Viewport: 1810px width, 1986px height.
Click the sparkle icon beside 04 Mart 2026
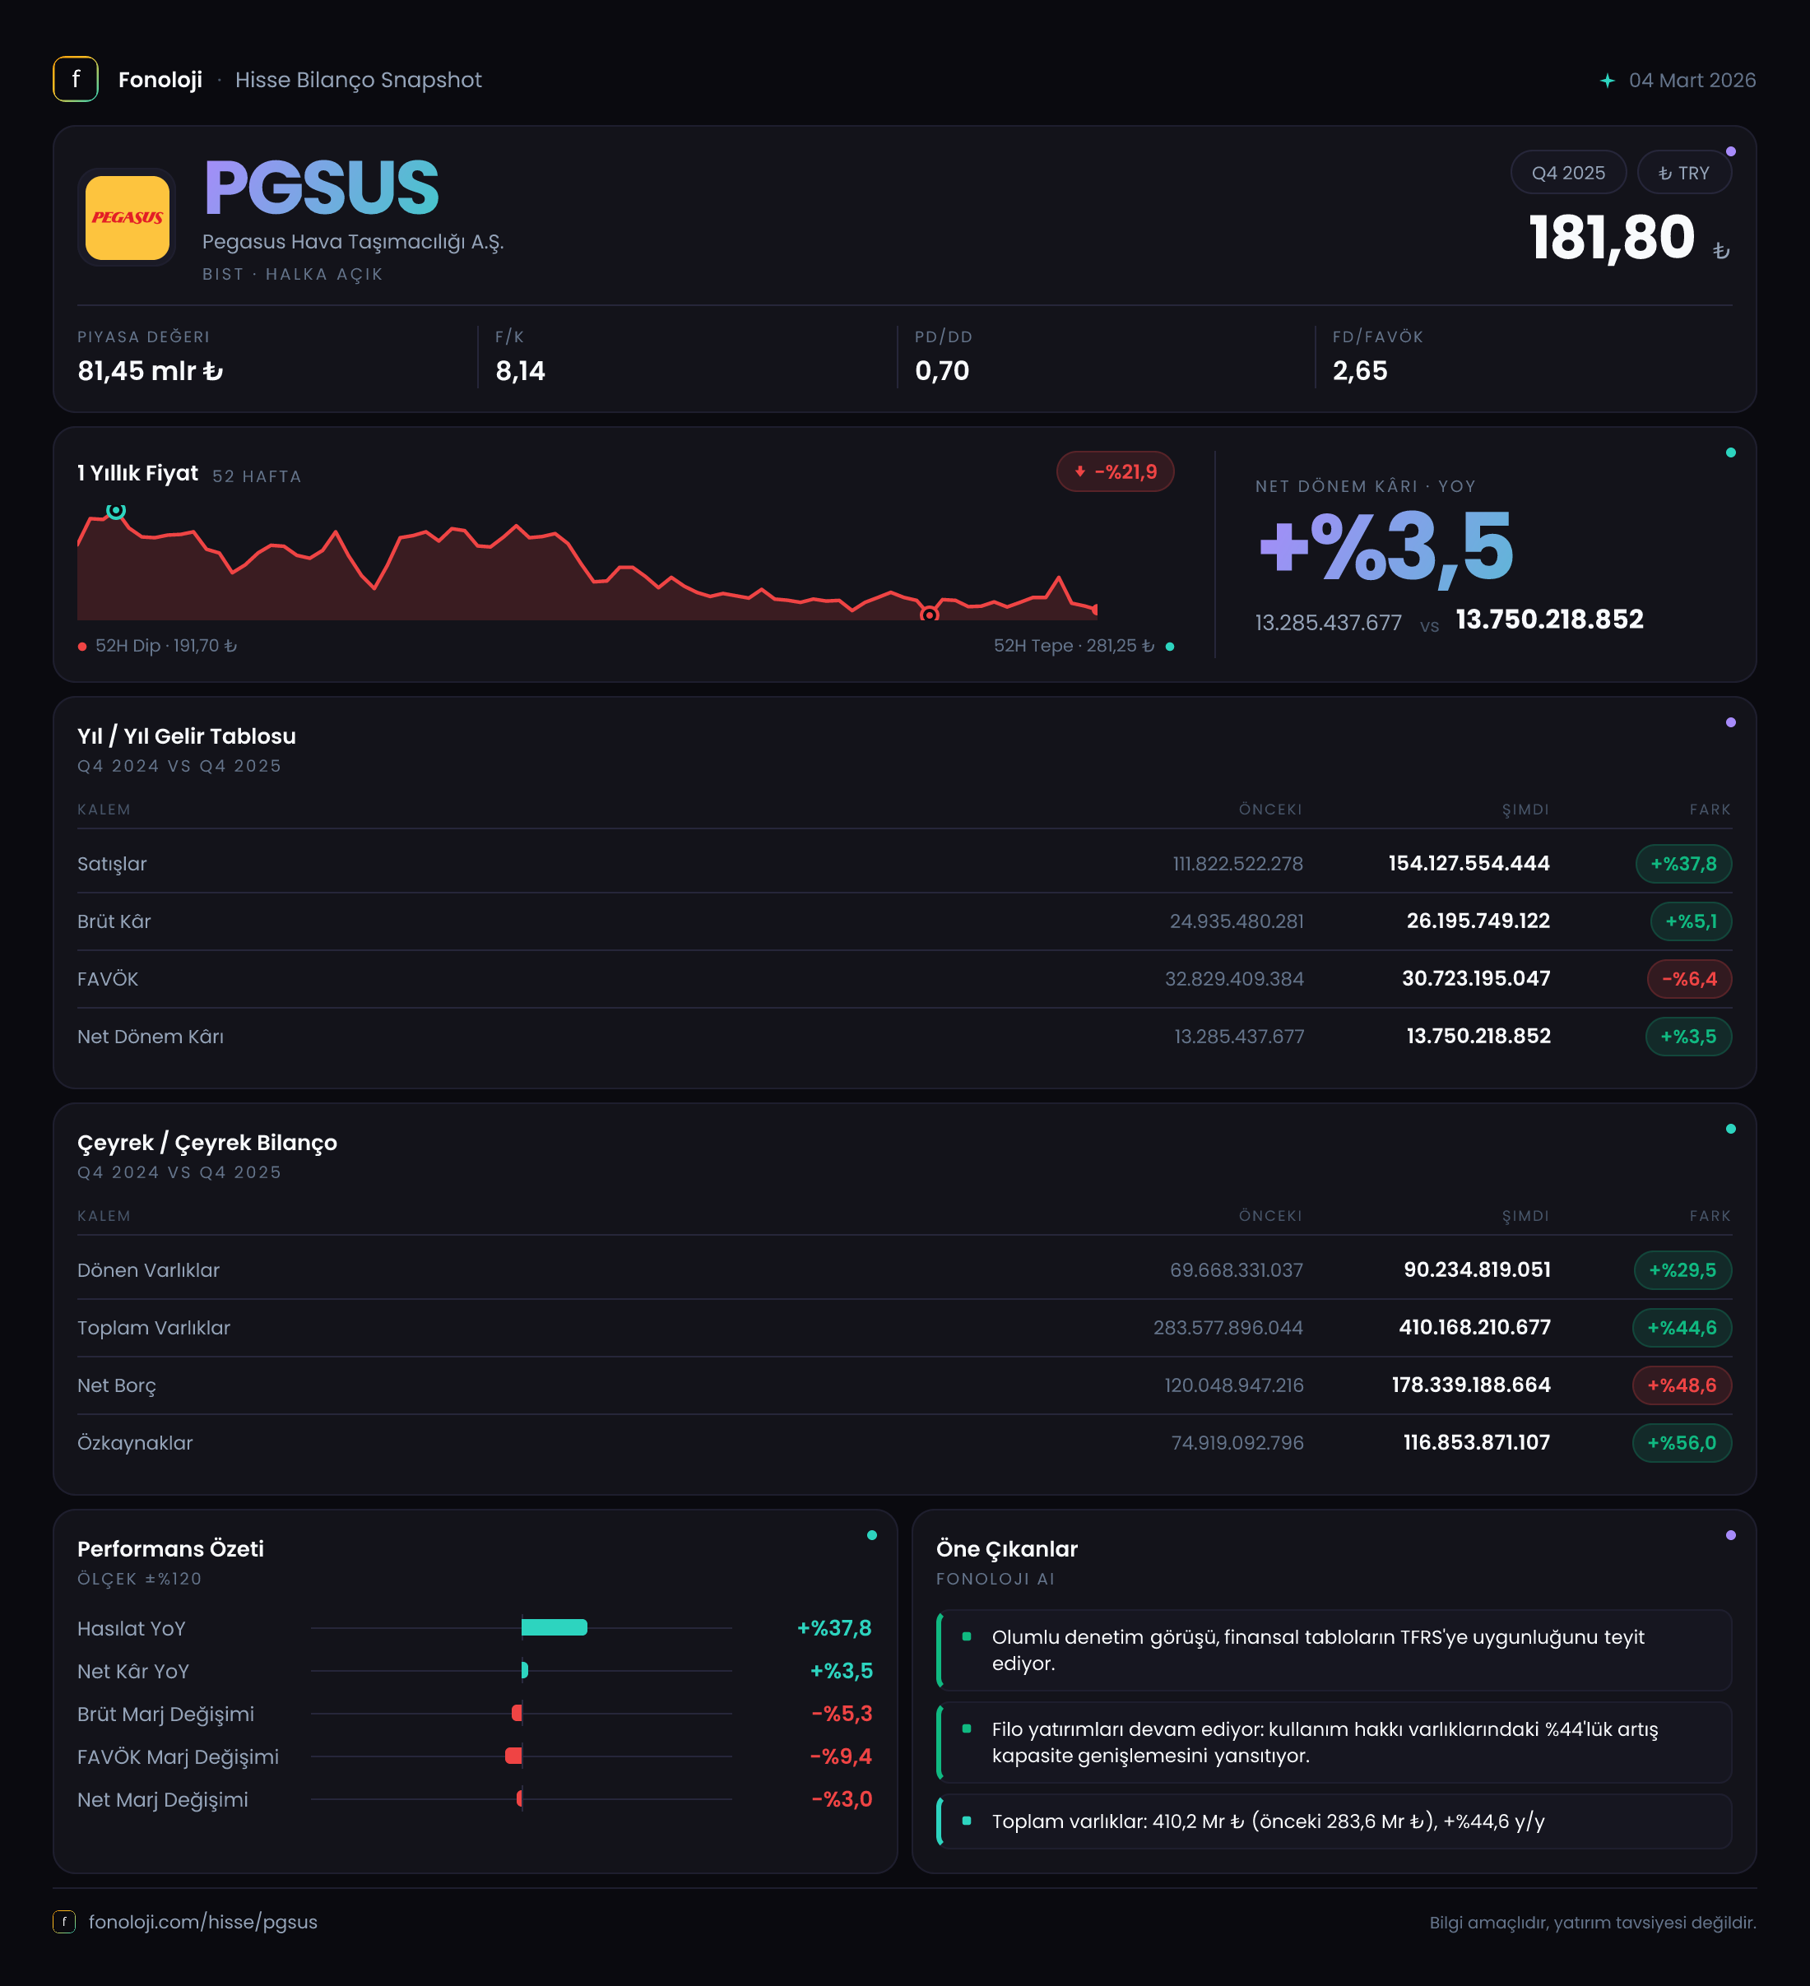1607,81
